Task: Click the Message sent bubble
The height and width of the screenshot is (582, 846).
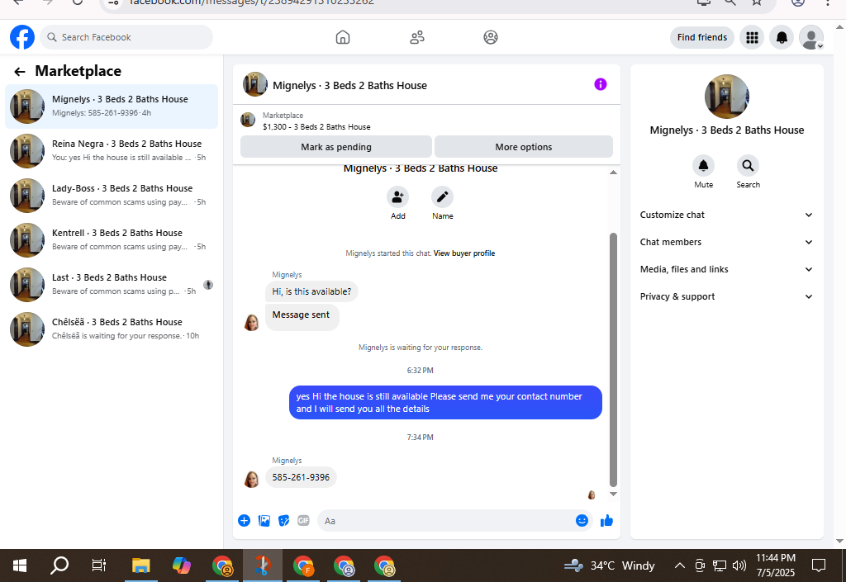Action: tap(301, 315)
